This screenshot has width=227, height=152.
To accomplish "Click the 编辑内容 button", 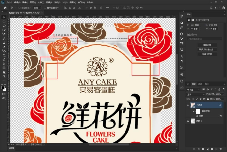I will [207, 45].
